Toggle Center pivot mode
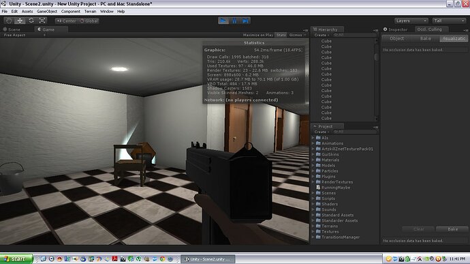Image resolution: width=470 pixels, height=264 pixels. click(x=66, y=21)
